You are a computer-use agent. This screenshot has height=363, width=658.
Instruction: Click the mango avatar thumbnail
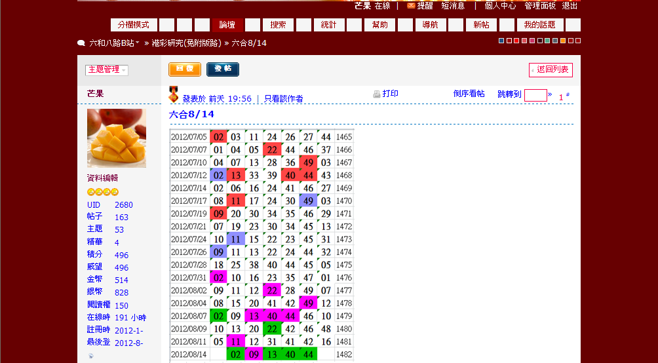[x=117, y=138]
